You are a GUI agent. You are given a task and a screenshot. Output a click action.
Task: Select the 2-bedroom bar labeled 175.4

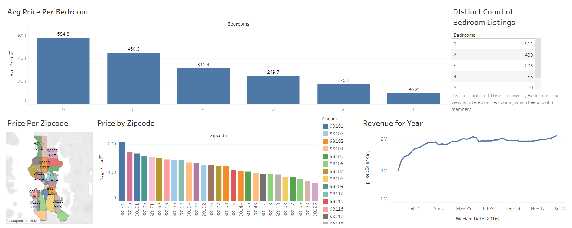point(343,94)
